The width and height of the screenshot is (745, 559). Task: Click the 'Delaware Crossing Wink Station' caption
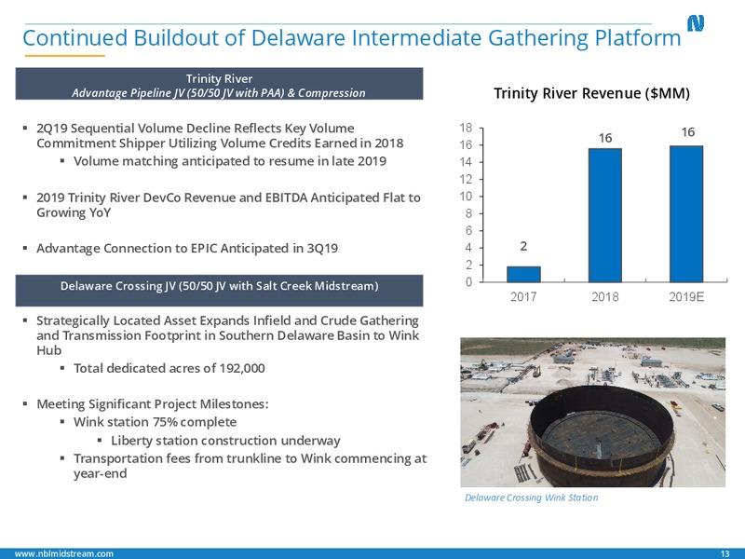[x=531, y=498]
